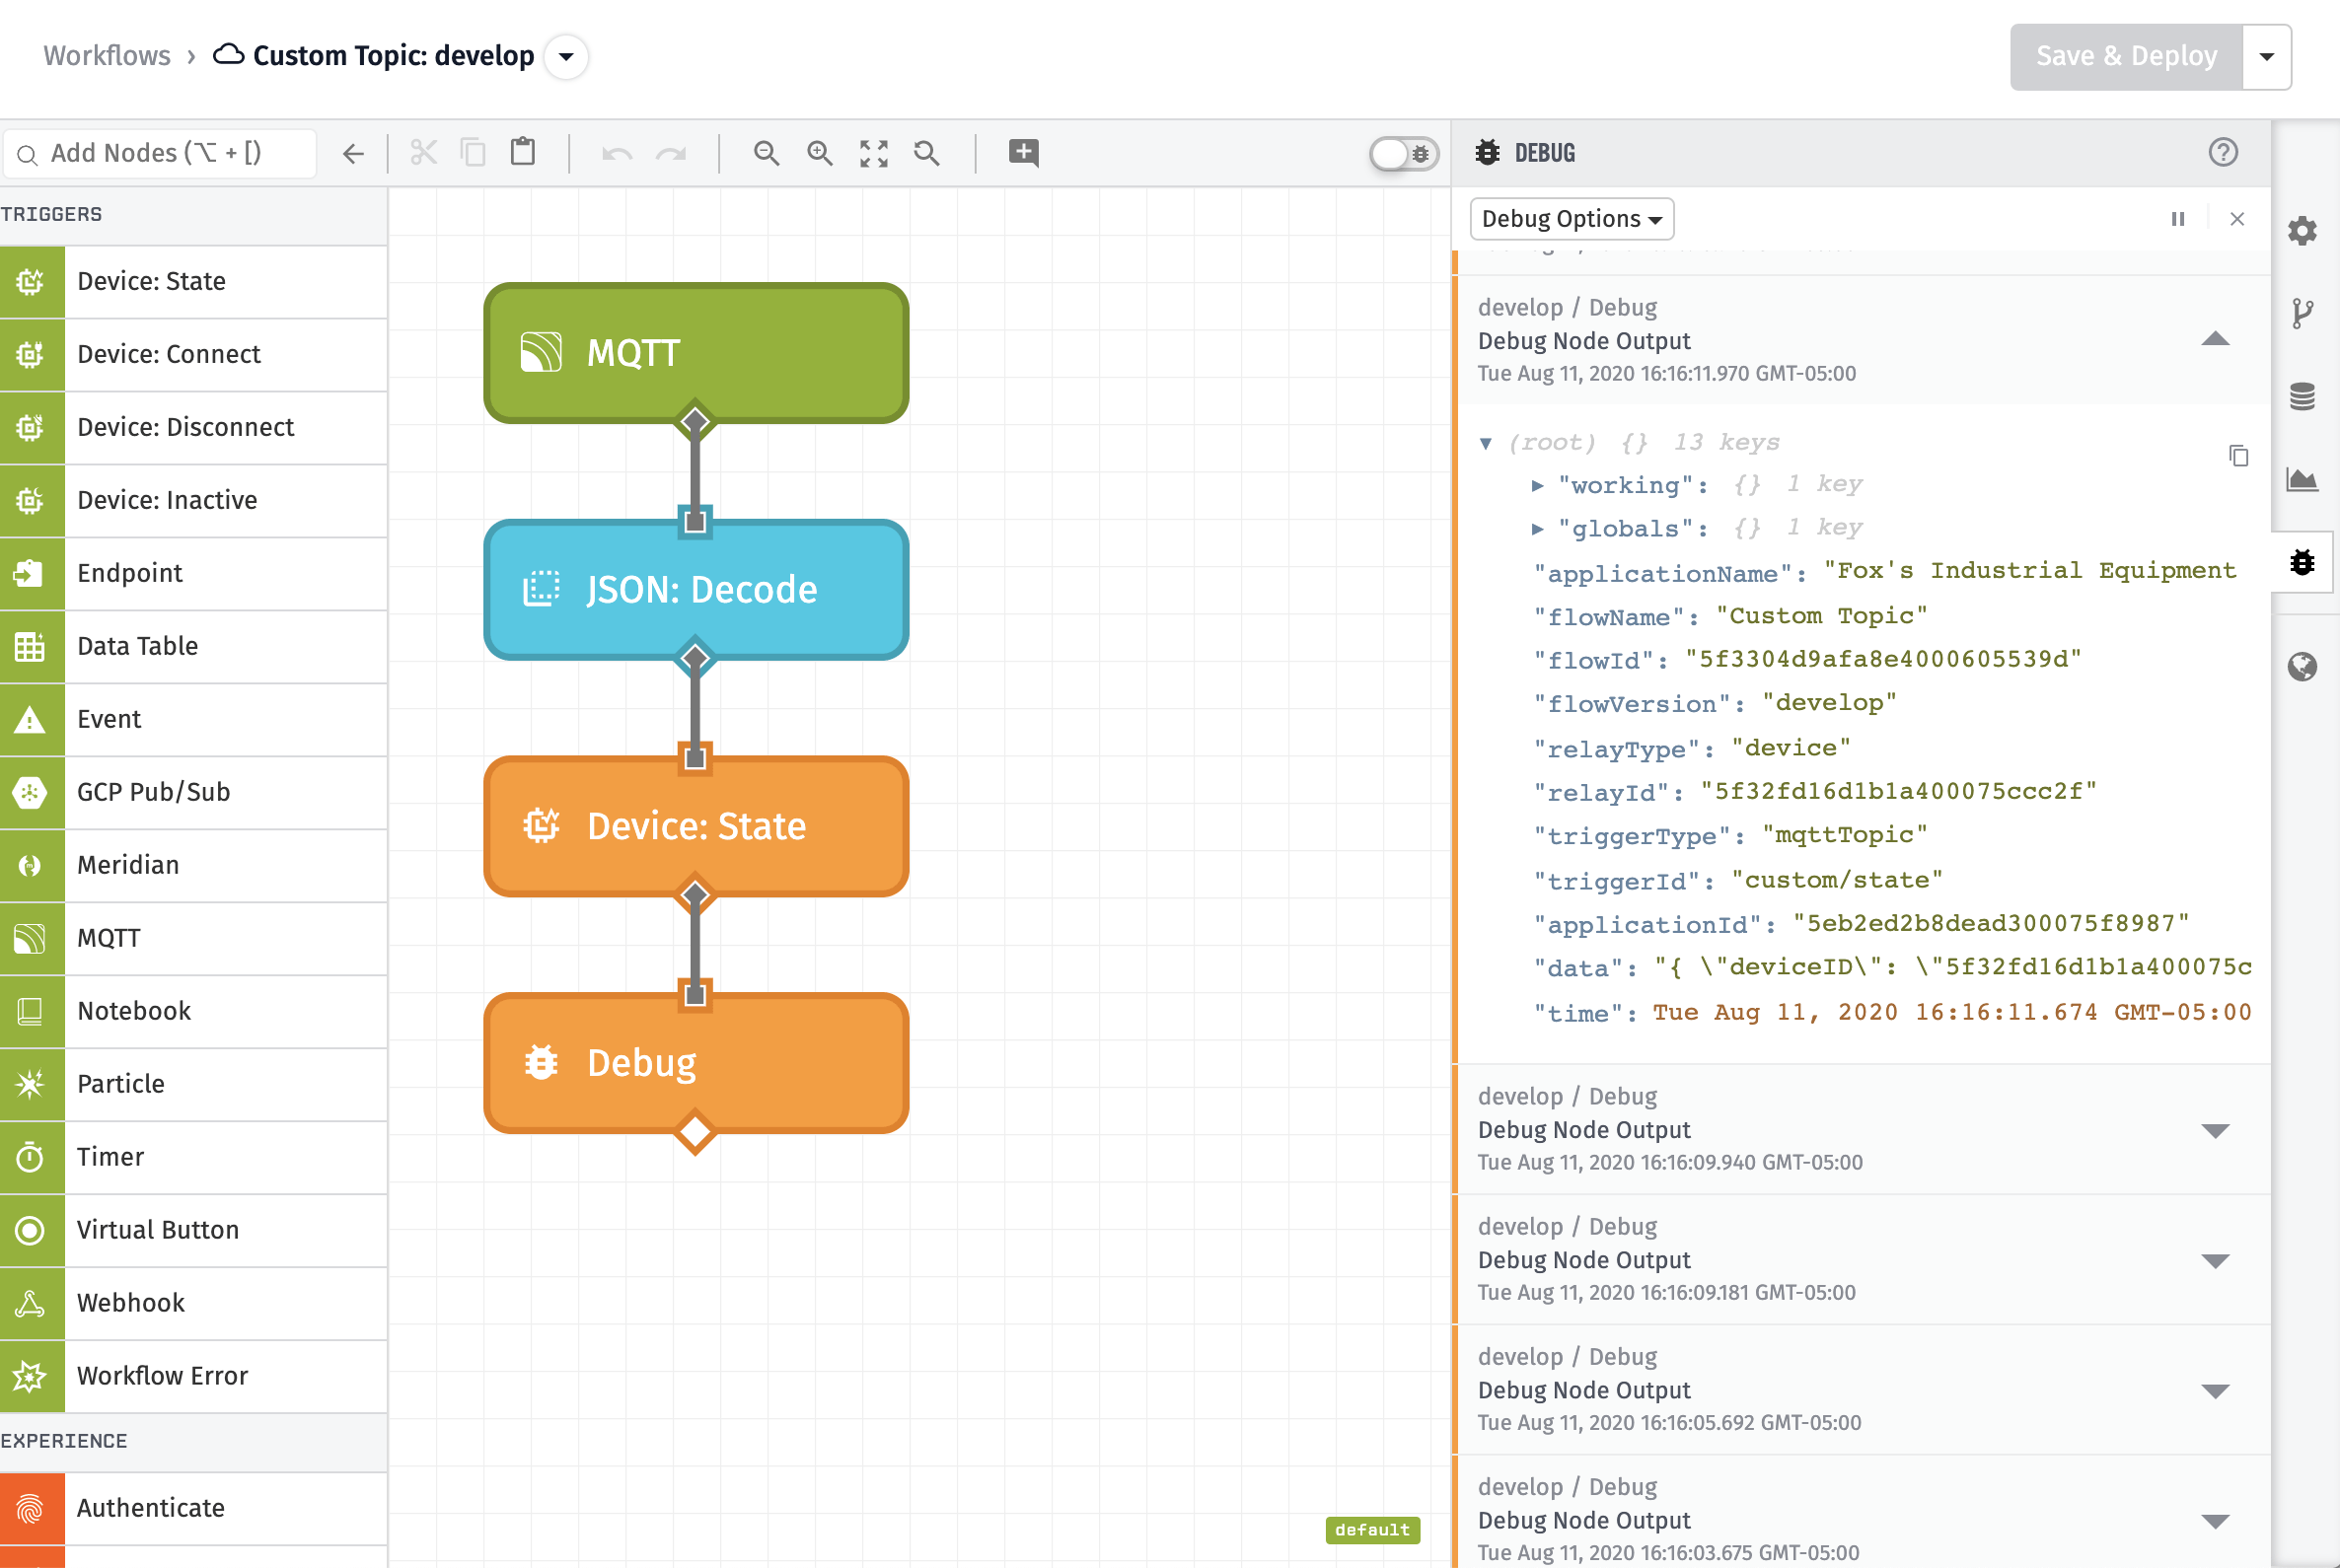Copy the debug payload with copy icon

(2239, 455)
